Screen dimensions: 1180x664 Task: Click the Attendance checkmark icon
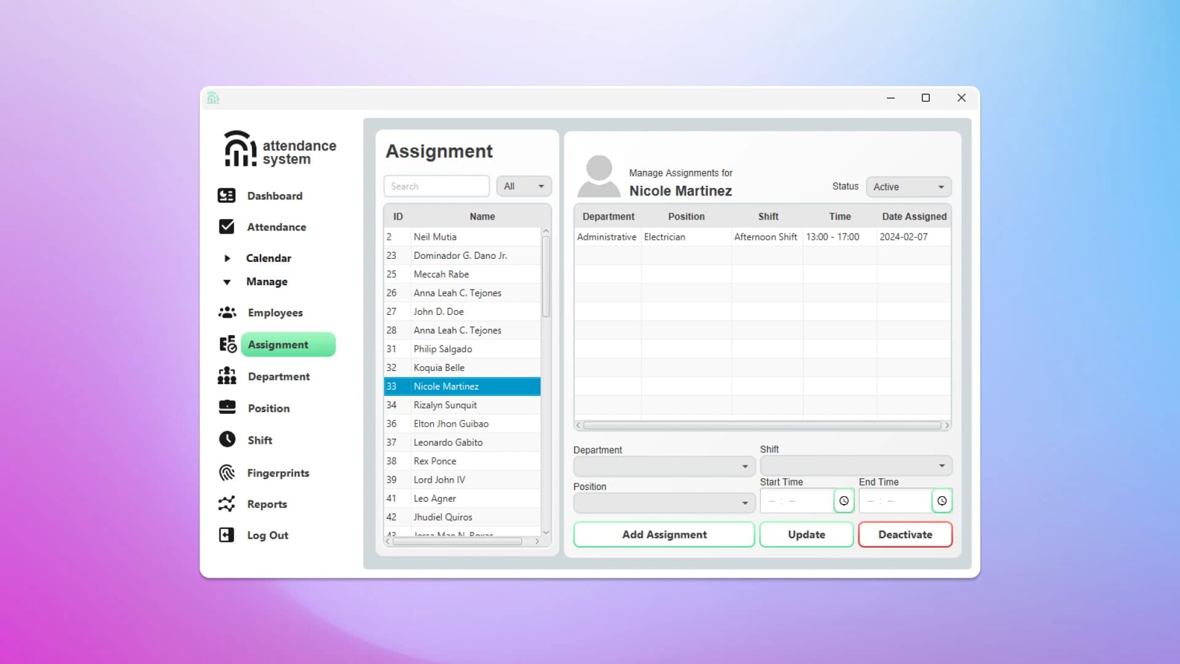tap(227, 227)
